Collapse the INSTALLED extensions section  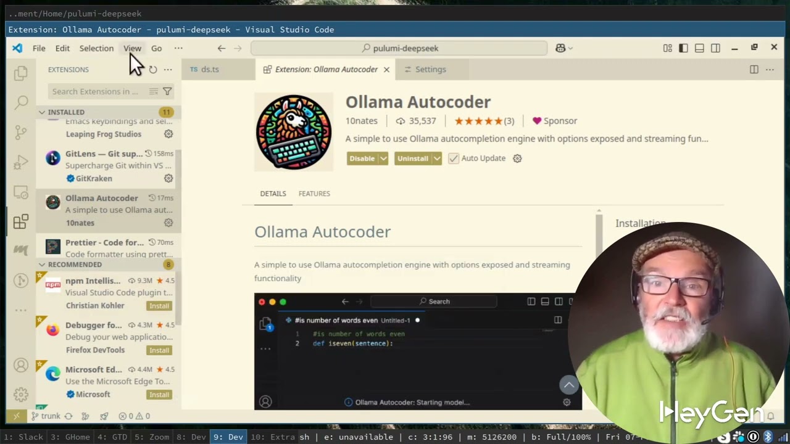(x=42, y=112)
